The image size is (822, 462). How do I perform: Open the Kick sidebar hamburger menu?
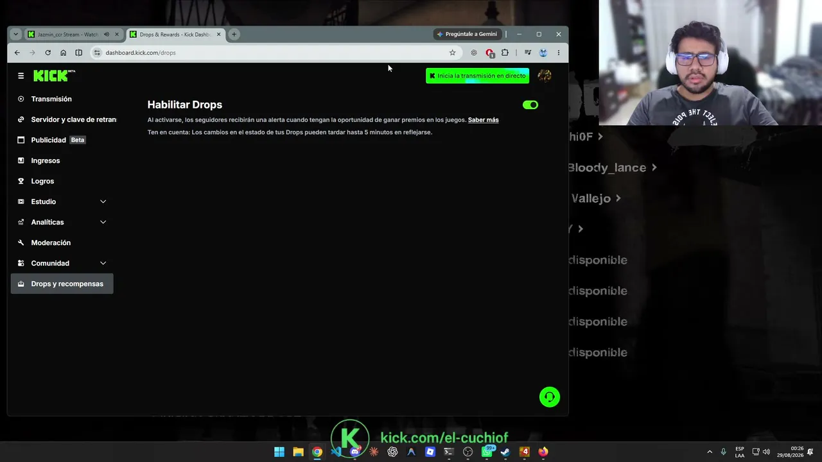pos(21,76)
